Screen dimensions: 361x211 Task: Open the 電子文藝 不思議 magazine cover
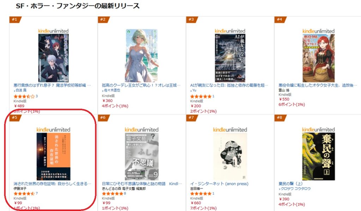pos(142,156)
